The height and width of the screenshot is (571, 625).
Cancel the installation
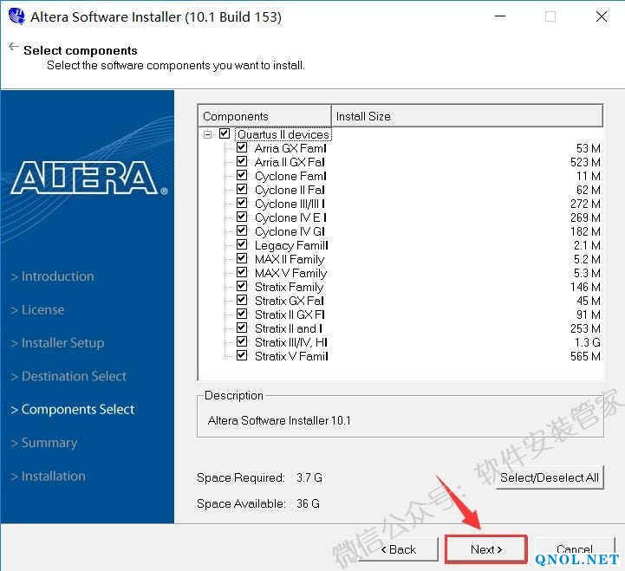coord(574,549)
